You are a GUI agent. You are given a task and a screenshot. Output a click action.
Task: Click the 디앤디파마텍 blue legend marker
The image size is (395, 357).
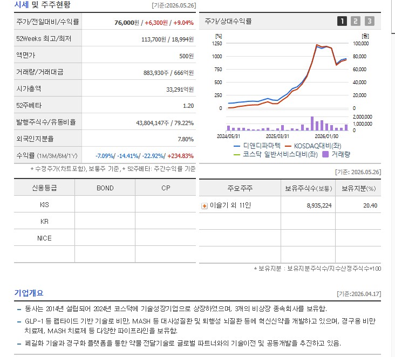[237, 146]
